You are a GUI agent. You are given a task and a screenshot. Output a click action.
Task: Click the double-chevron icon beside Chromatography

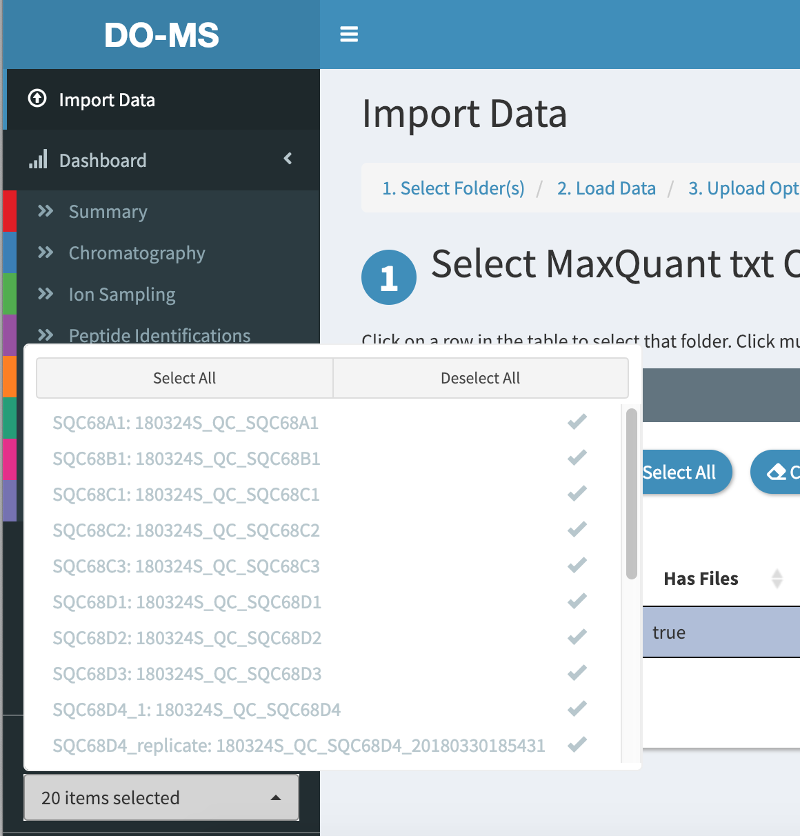[46, 252]
